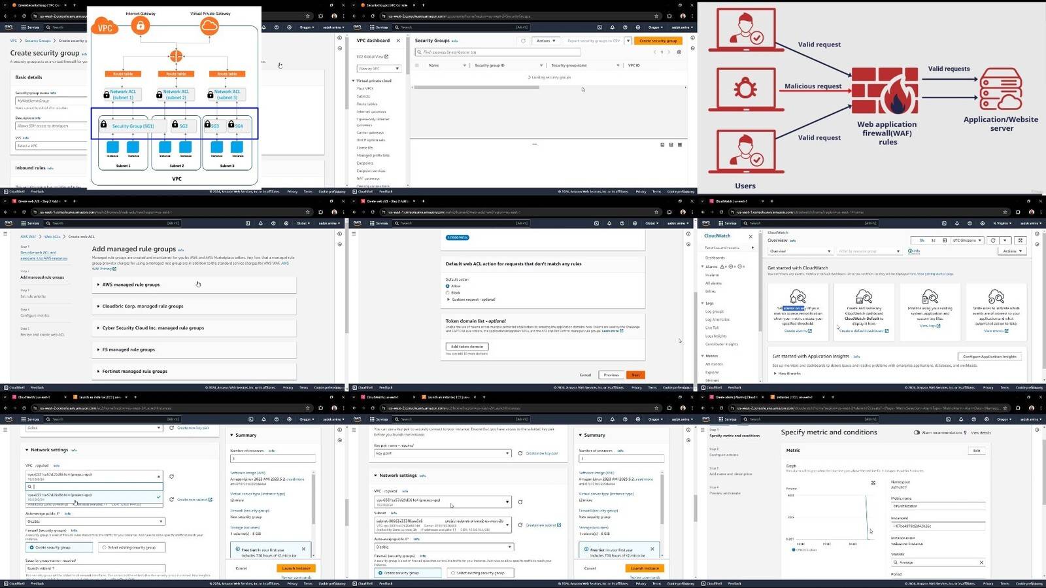Choose Allow as default web ACL action
The height and width of the screenshot is (588, 1046).
pos(448,286)
